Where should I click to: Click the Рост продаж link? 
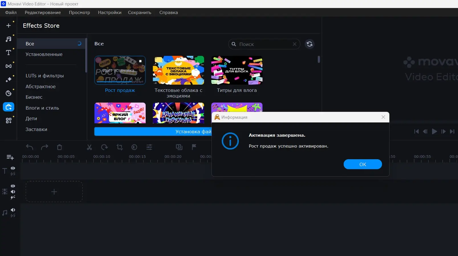(120, 90)
